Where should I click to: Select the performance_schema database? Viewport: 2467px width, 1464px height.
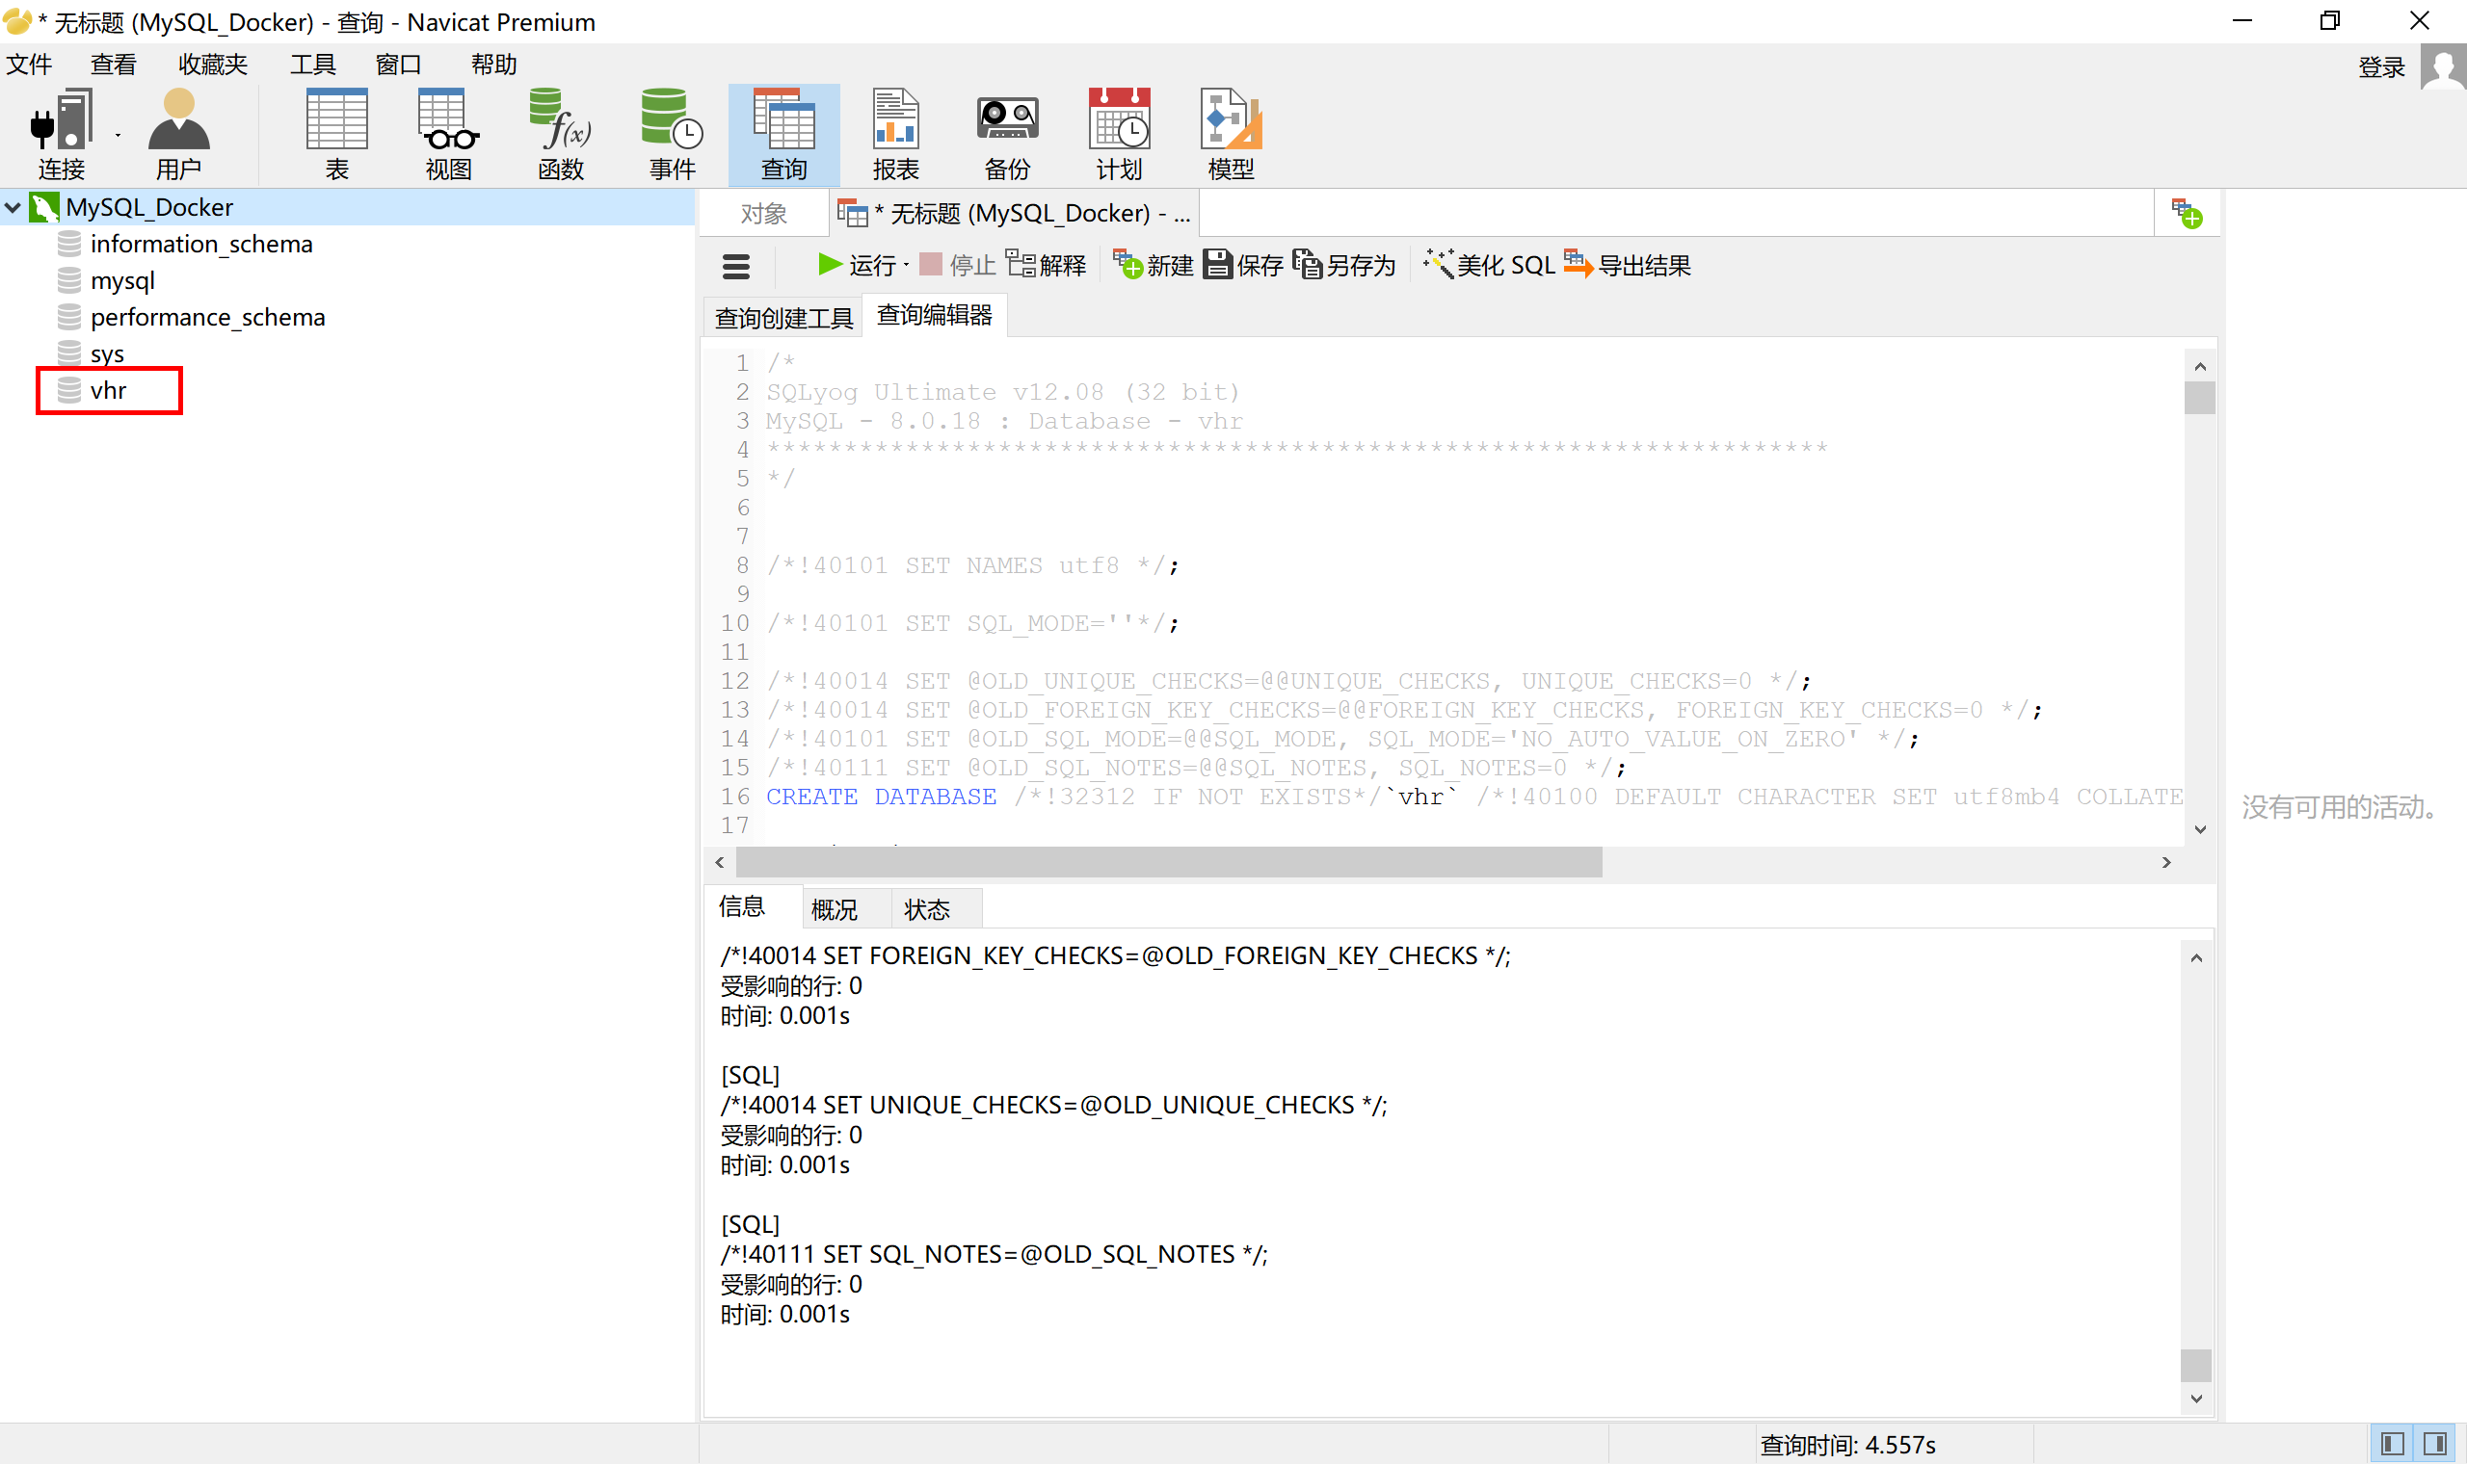point(207,317)
